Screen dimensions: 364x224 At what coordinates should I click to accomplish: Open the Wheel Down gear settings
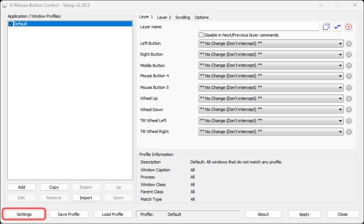(x=349, y=109)
